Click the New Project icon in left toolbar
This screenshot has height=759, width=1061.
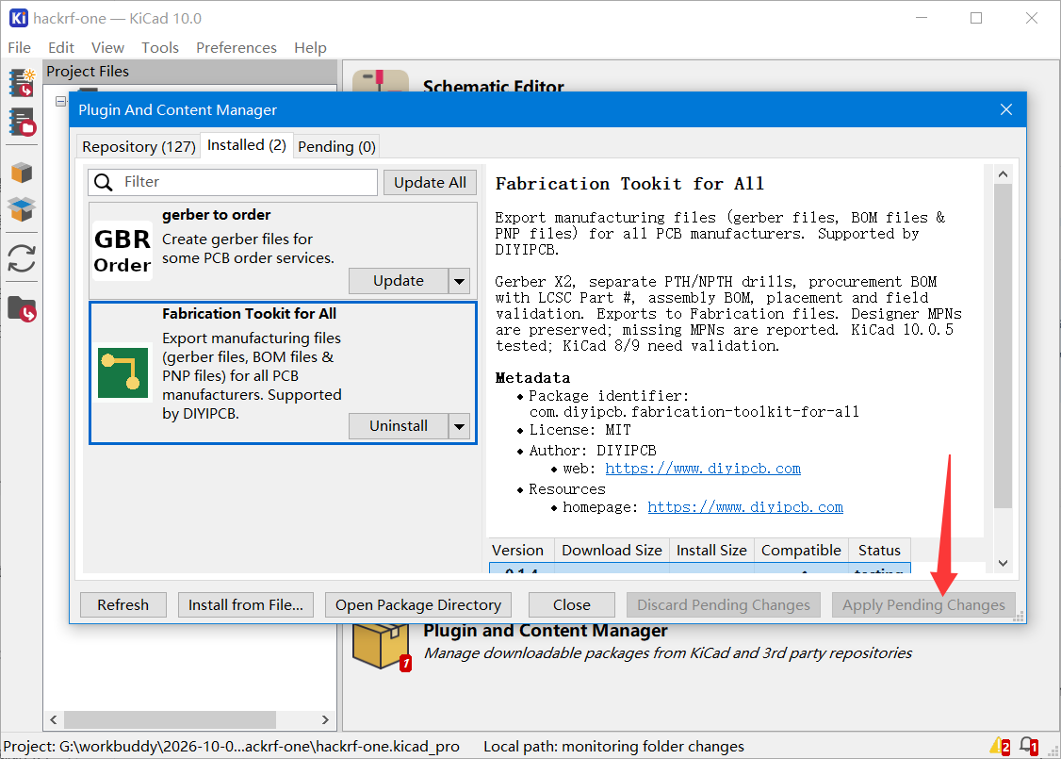coord(22,83)
